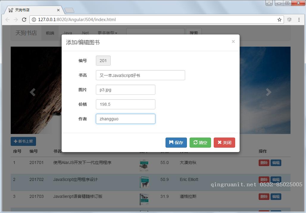This screenshot has height=213, width=306.
Task: Edit book 201703 with 编辑
Action: [x=276, y=197]
